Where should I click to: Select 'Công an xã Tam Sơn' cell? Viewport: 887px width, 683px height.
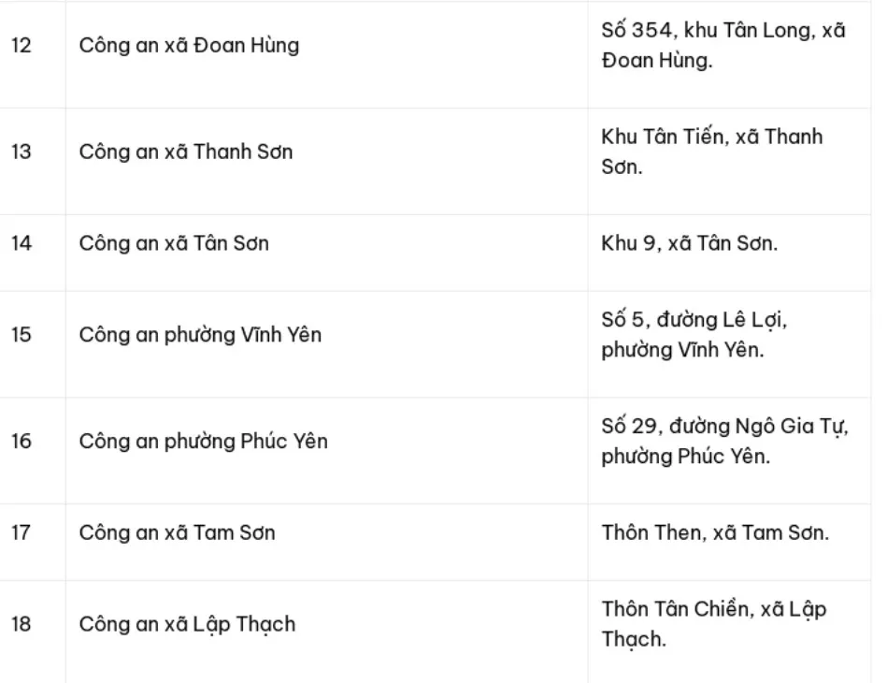tap(326, 542)
